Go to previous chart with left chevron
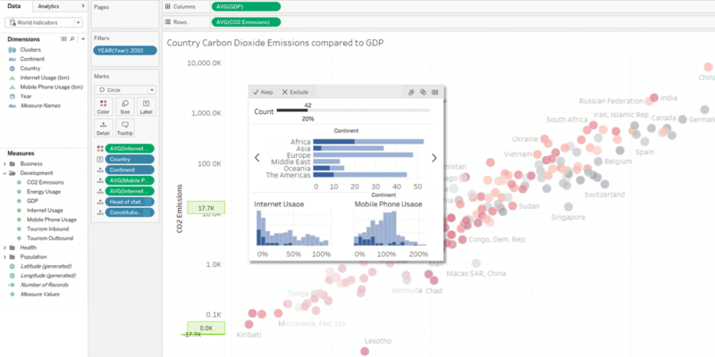 [x=257, y=158]
